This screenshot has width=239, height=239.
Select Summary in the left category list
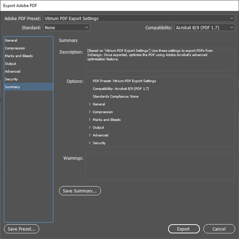click(29, 87)
